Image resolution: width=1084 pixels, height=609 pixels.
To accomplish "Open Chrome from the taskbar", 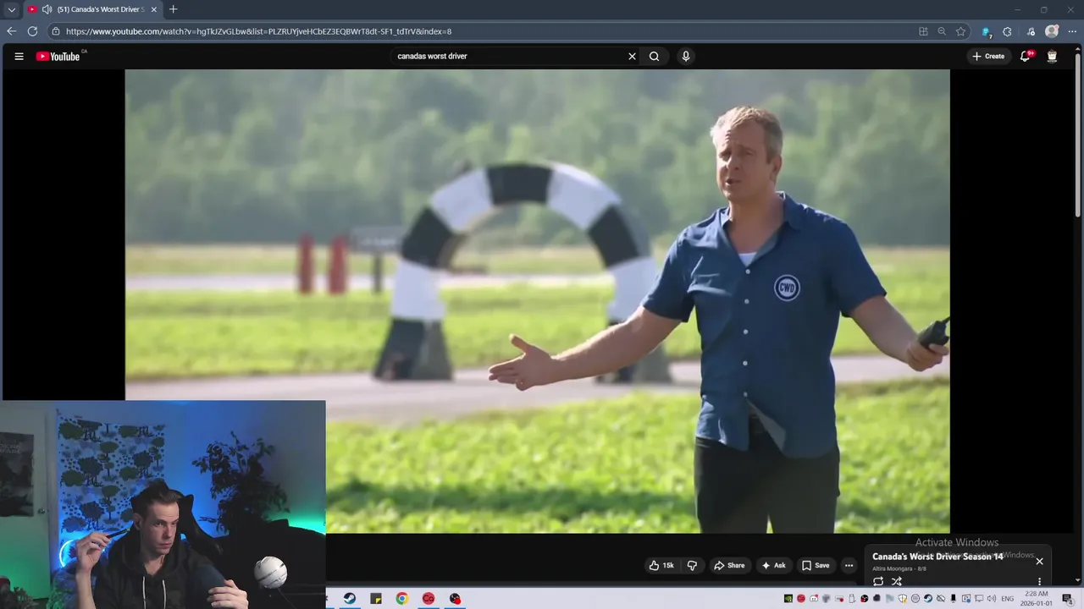I will [401, 599].
